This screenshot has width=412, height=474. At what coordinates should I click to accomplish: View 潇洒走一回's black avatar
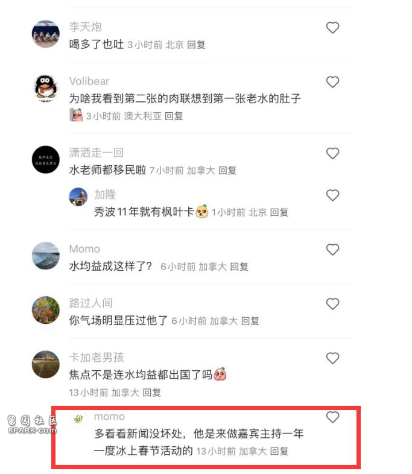pos(46,160)
